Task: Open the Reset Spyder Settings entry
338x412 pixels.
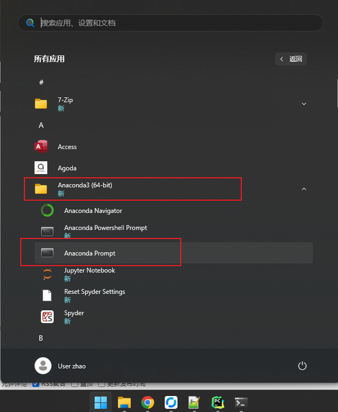Action: coord(173,295)
